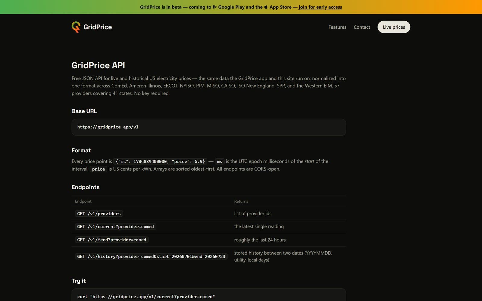Click the 'stored history between two dates' cell
This screenshot has height=301, width=482.
coord(283,256)
